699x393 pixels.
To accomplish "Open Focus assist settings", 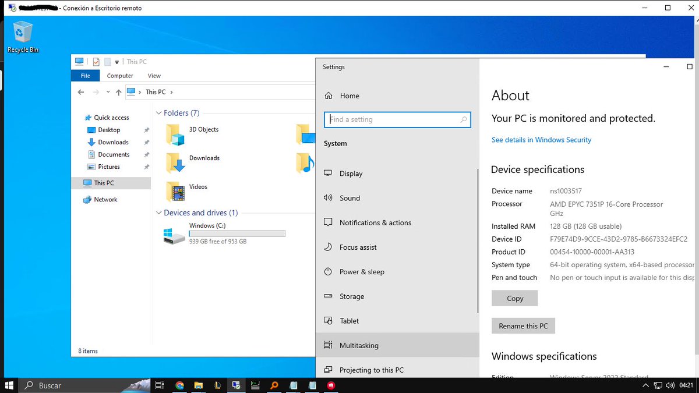I will click(397, 247).
